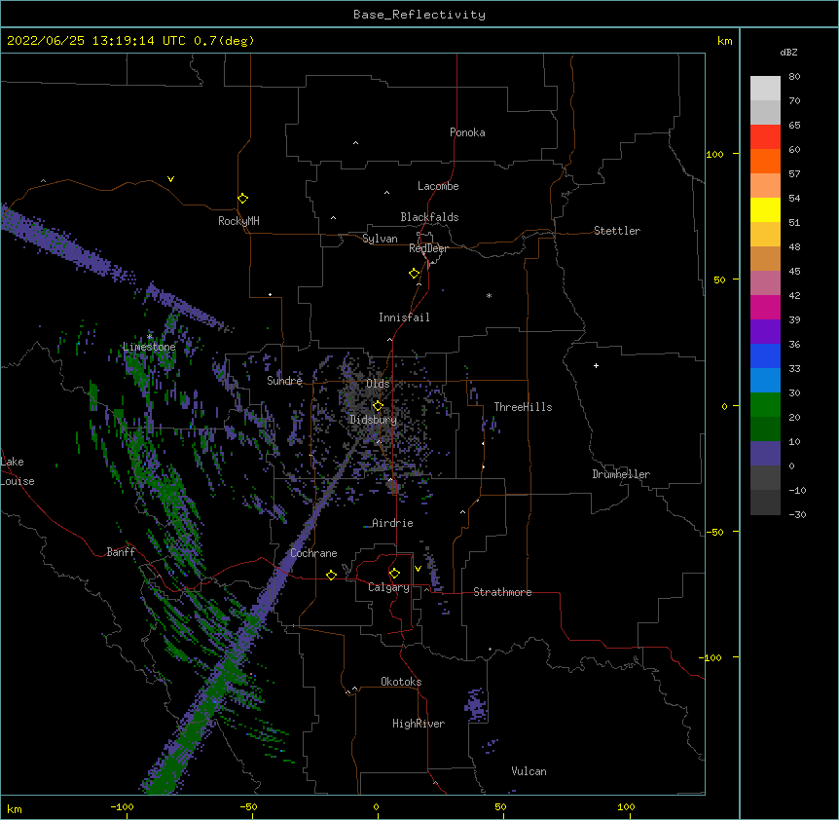Select the green 20-30 dBZ legend swatch
Screen dimensions: 839x820
click(x=765, y=405)
